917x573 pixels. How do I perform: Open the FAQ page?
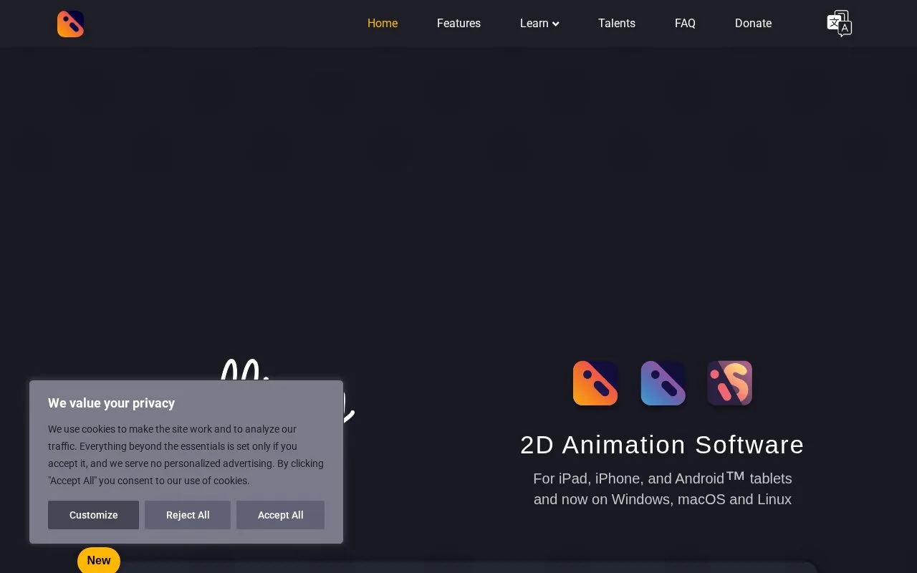click(x=685, y=24)
